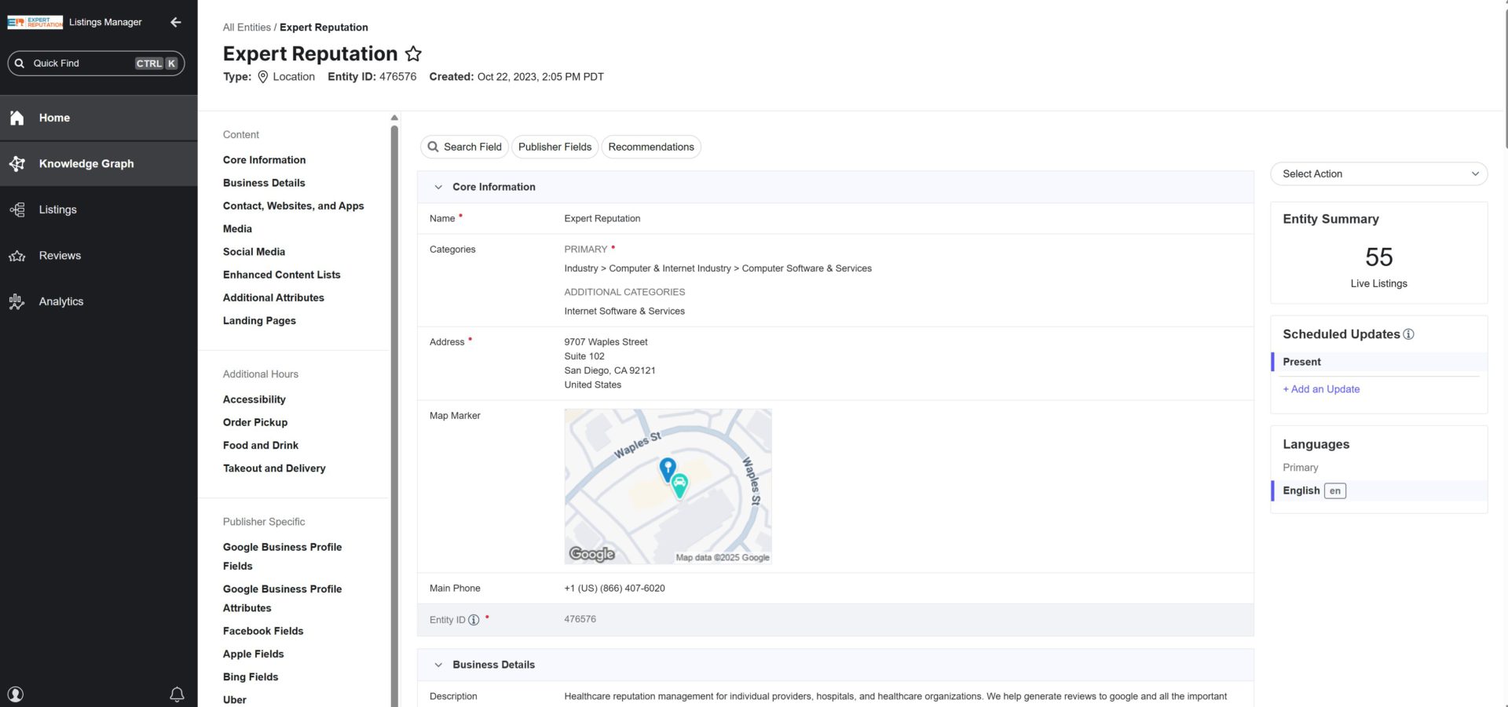Screen dimensions: 1508x707
Task: Click the Analytics chart icon
Action: [17, 302]
